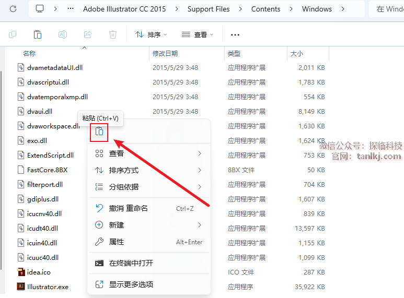Open the three-dots more options menu
This screenshot has height=298, width=404.
235,35
